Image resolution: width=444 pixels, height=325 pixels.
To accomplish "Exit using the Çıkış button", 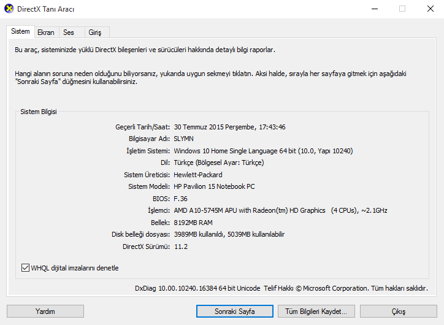I will [x=399, y=312].
